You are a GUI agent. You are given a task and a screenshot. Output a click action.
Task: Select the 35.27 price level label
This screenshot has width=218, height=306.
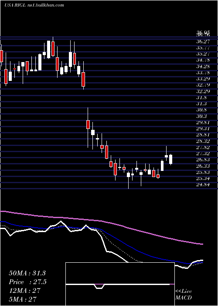[x=203, y=54]
